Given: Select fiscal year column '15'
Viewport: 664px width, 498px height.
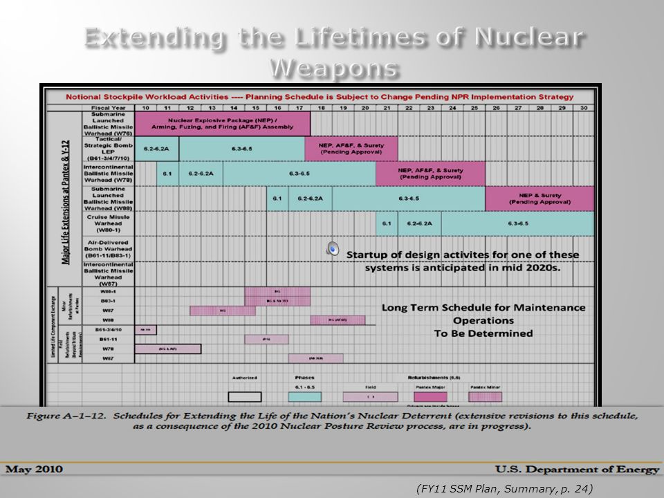Looking at the screenshot, I should 255,108.
